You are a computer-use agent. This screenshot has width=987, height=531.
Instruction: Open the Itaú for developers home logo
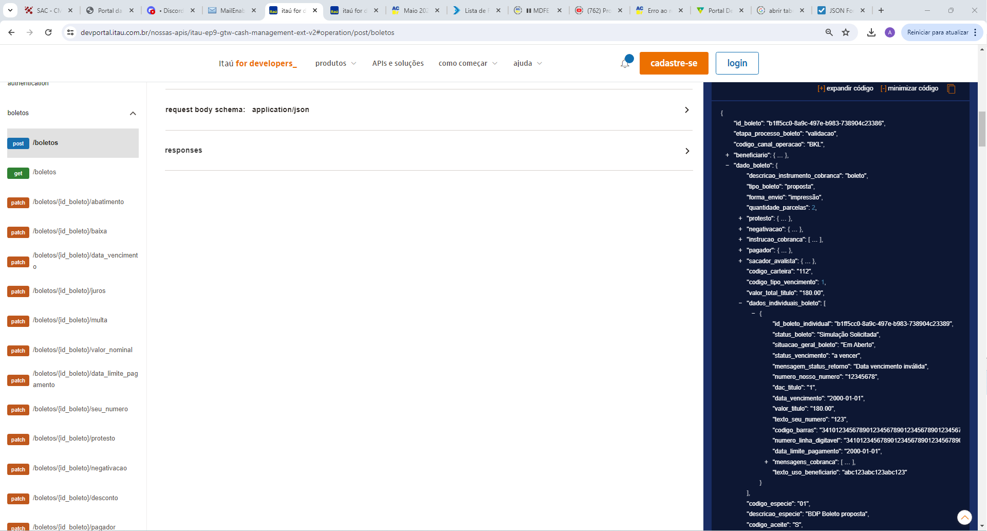tap(258, 63)
